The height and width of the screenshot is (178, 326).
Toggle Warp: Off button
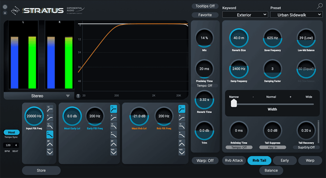pyautogui.click(x=205, y=161)
